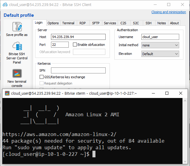
Task: Open the Elevation dropdown
Action: point(160,54)
